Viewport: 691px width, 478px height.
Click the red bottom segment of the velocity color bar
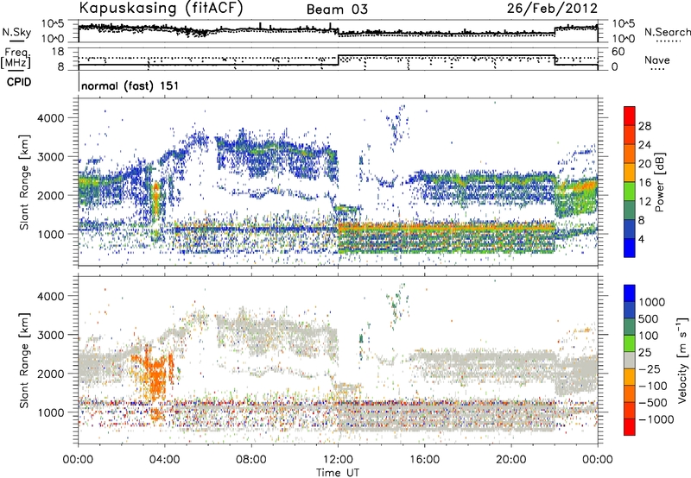[630, 427]
